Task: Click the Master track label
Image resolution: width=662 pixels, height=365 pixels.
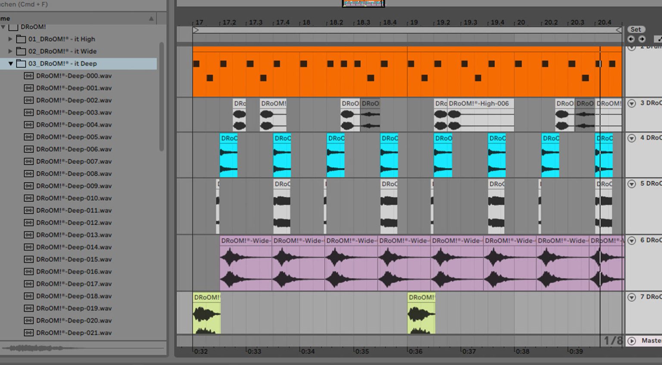Action: click(x=650, y=341)
